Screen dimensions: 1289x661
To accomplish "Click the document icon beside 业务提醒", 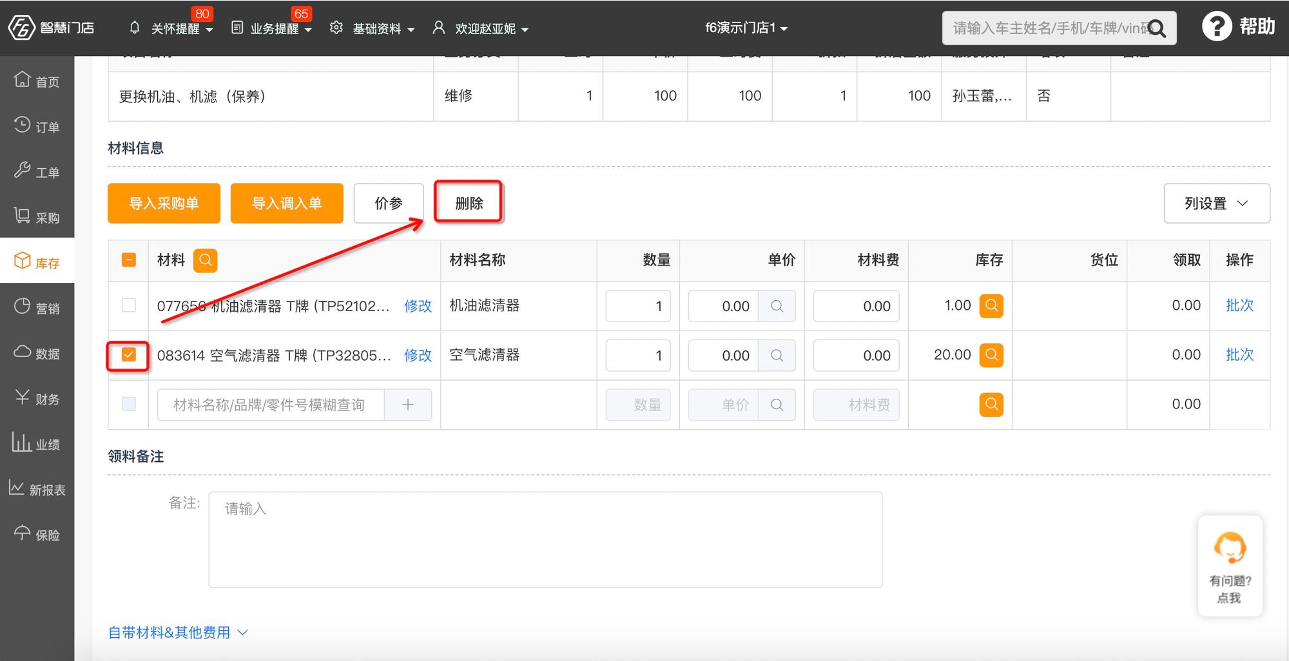I will pyautogui.click(x=237, y=28).
